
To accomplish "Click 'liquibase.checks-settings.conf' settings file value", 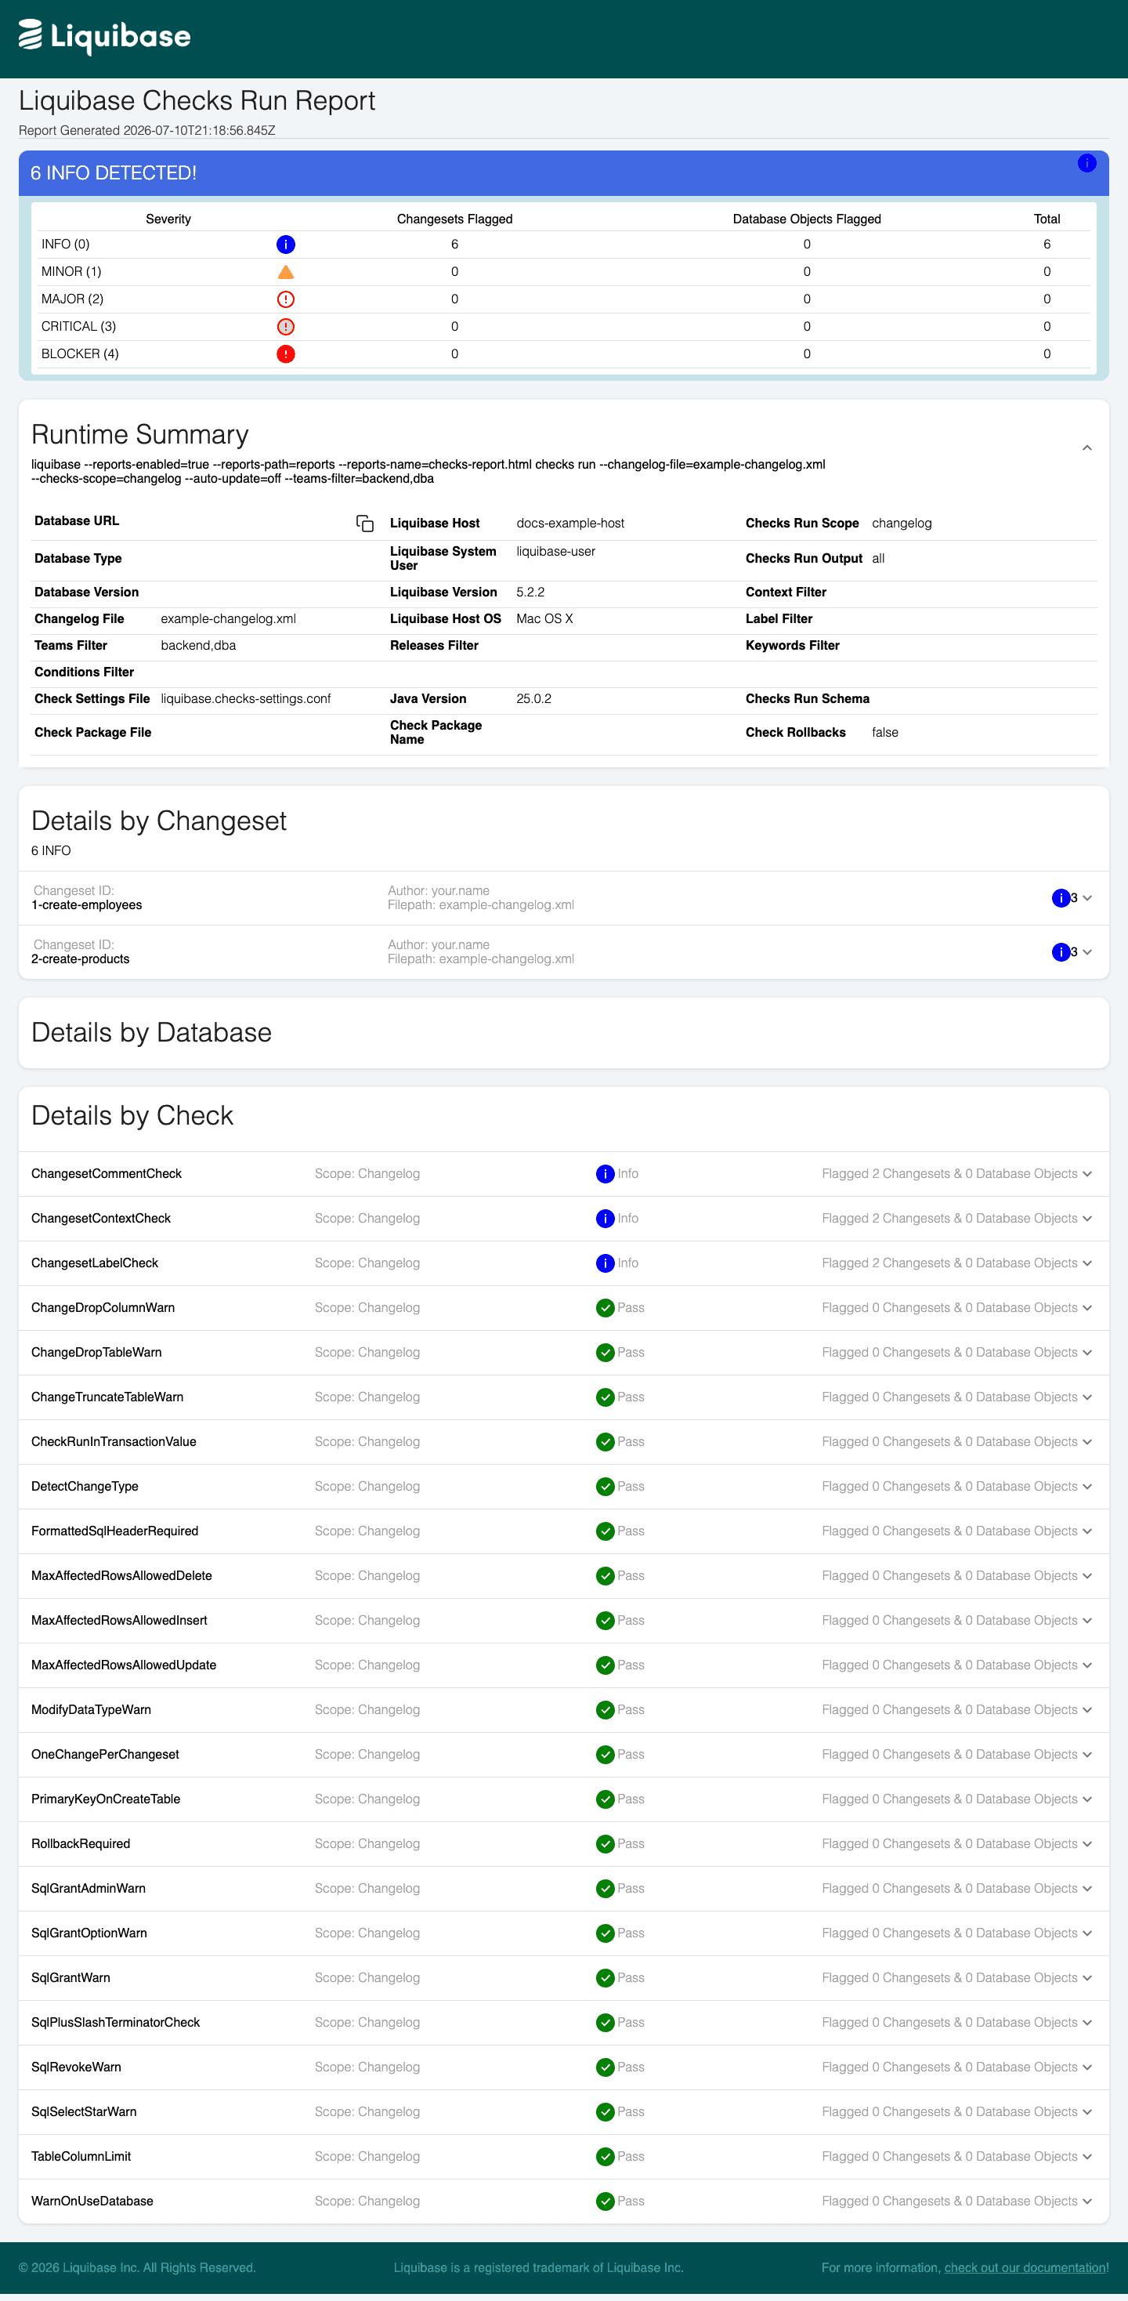I will [246, 699].
